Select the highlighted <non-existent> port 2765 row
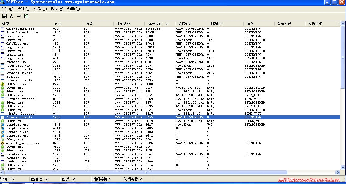 click(x=170, y=117)
